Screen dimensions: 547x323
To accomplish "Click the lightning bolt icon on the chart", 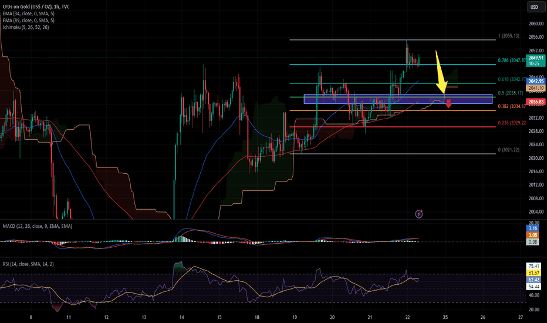I will point(419,214).
